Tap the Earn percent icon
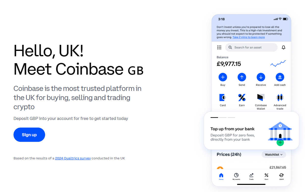This screenshot has height=192, width=305. point(242,97)
